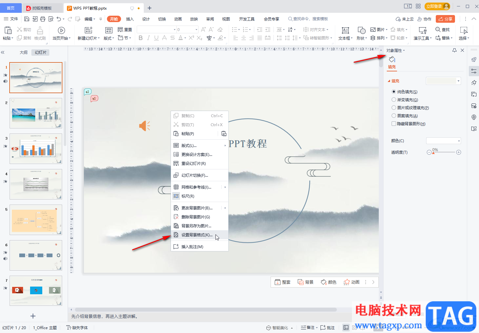Click the Text Box icon
This screenshot has width=479, height=333.
coord(345,30)
